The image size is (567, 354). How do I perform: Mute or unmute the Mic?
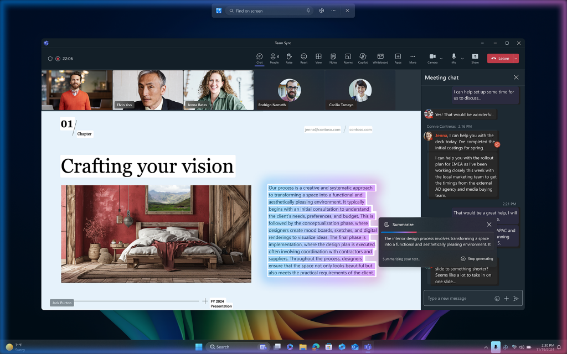(453, 58)
